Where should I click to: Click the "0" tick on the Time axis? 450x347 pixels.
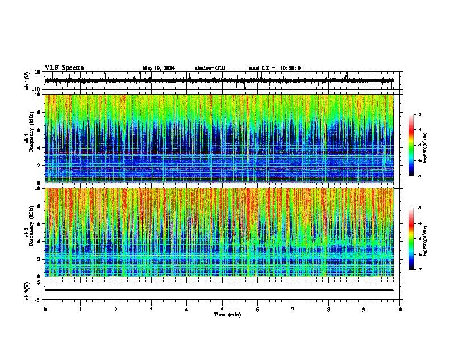coord(45,310)
